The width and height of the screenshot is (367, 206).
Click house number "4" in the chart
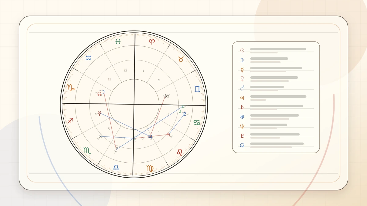click(168, 114)
